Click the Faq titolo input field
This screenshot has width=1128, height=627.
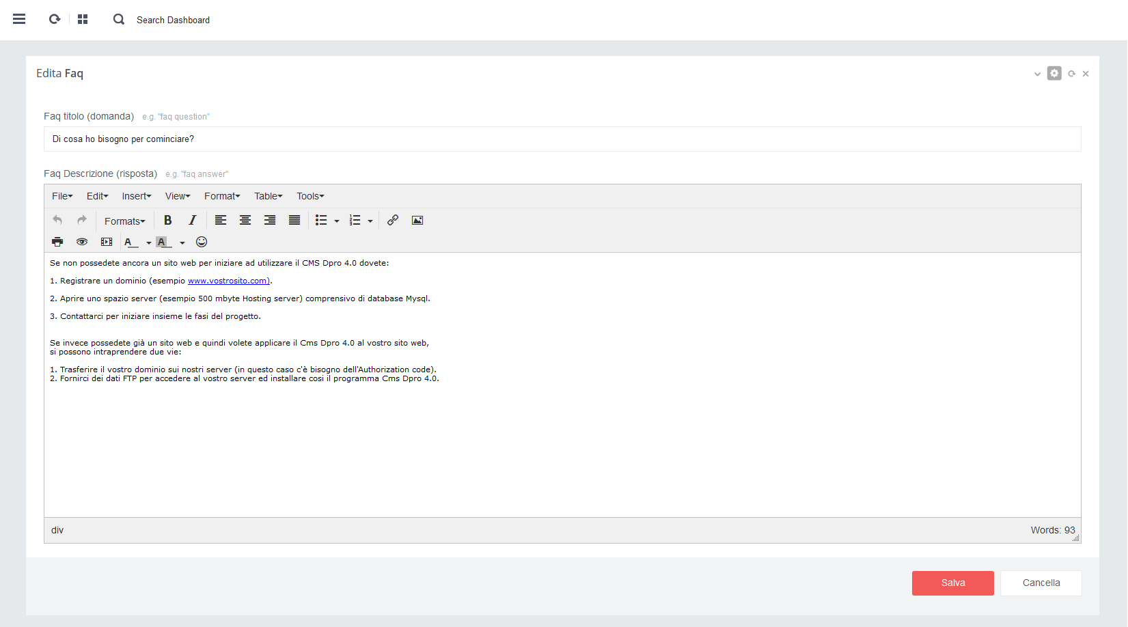click(562, 139)
